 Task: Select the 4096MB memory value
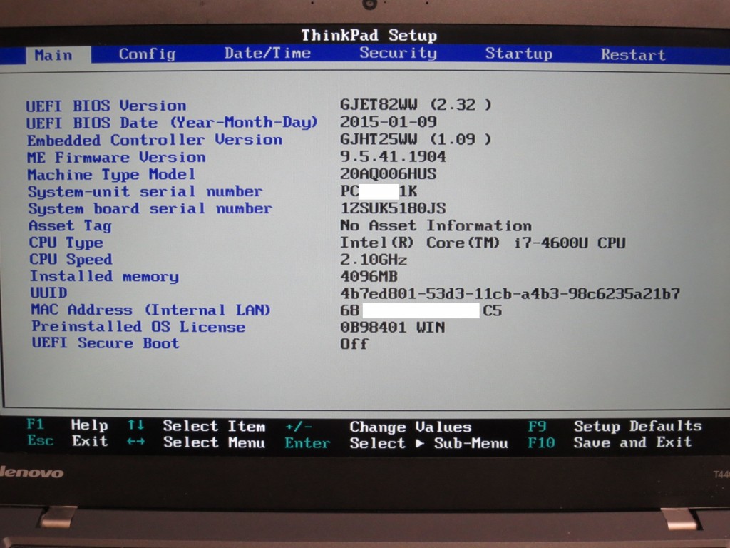click(x=369, y=277)
